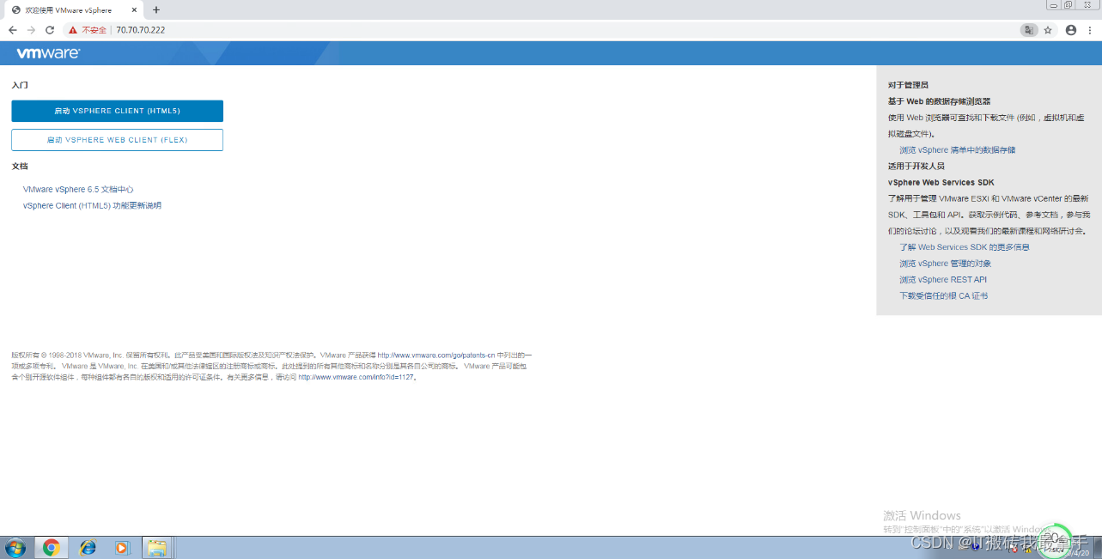The image size is (1102, 559).
Task: Browse vSphere managed objects link
Action: coord(945,264)
